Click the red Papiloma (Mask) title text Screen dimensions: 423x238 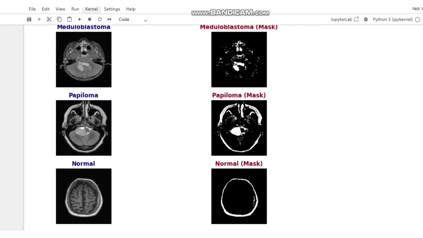[239, 95]
